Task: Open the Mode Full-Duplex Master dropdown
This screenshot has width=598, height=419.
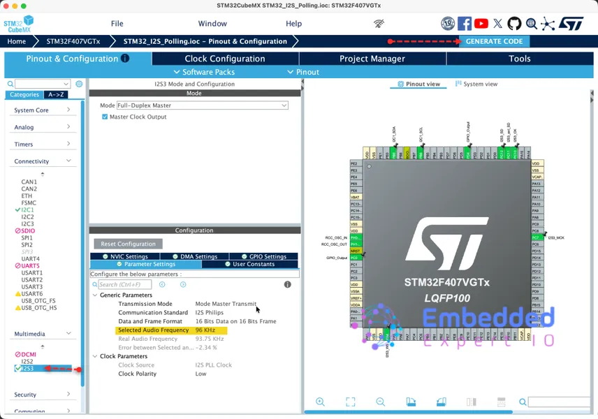Action: click(x=203, y=105)
